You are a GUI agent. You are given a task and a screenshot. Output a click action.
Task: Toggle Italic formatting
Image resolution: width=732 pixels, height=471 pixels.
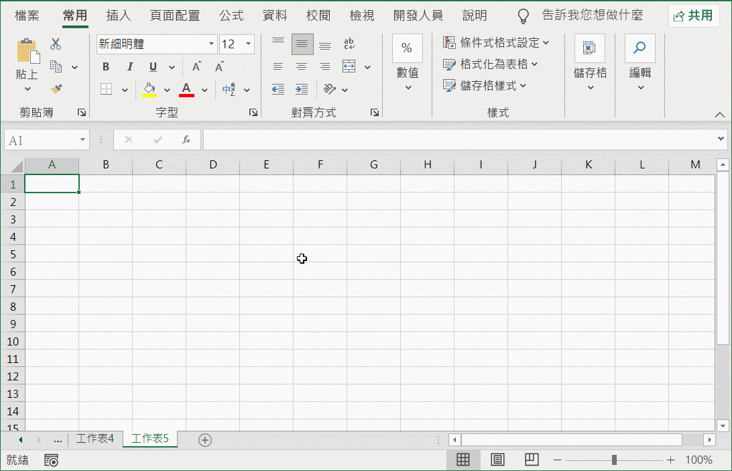point(130,67)
